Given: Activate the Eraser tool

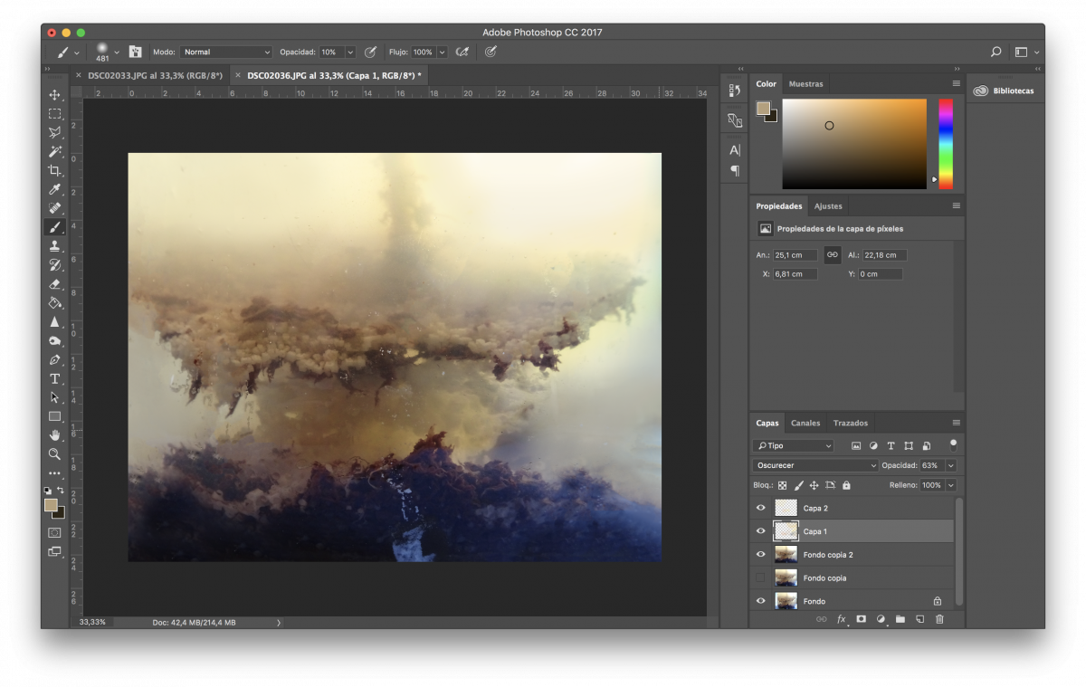Looking at the screenshot, I should click(x=54, y=284).
